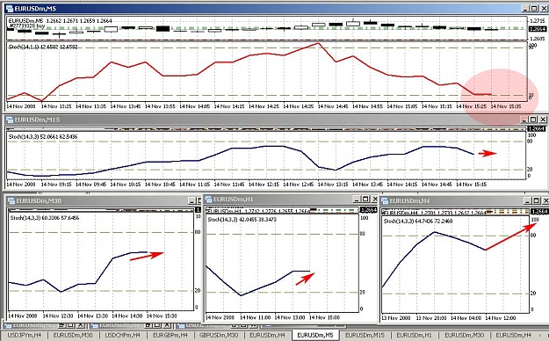
Task: Click the EURUSDm,M30 window title icon
Action: point(11,200)
